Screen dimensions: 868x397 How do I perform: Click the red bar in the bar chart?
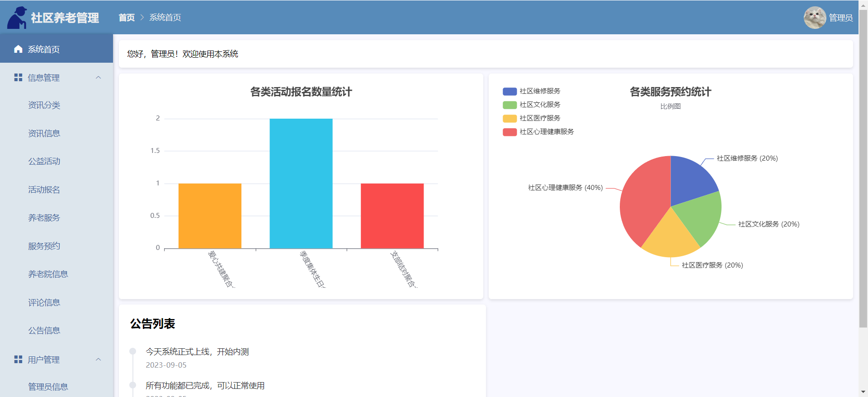coord(392,216)
